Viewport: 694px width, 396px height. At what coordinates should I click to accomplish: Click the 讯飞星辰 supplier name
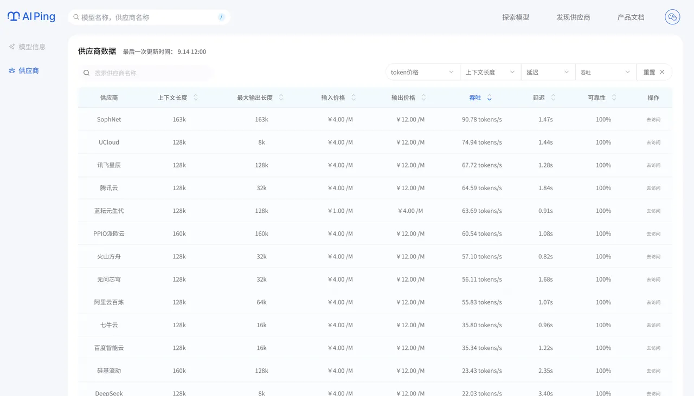[x=109, y=165]
